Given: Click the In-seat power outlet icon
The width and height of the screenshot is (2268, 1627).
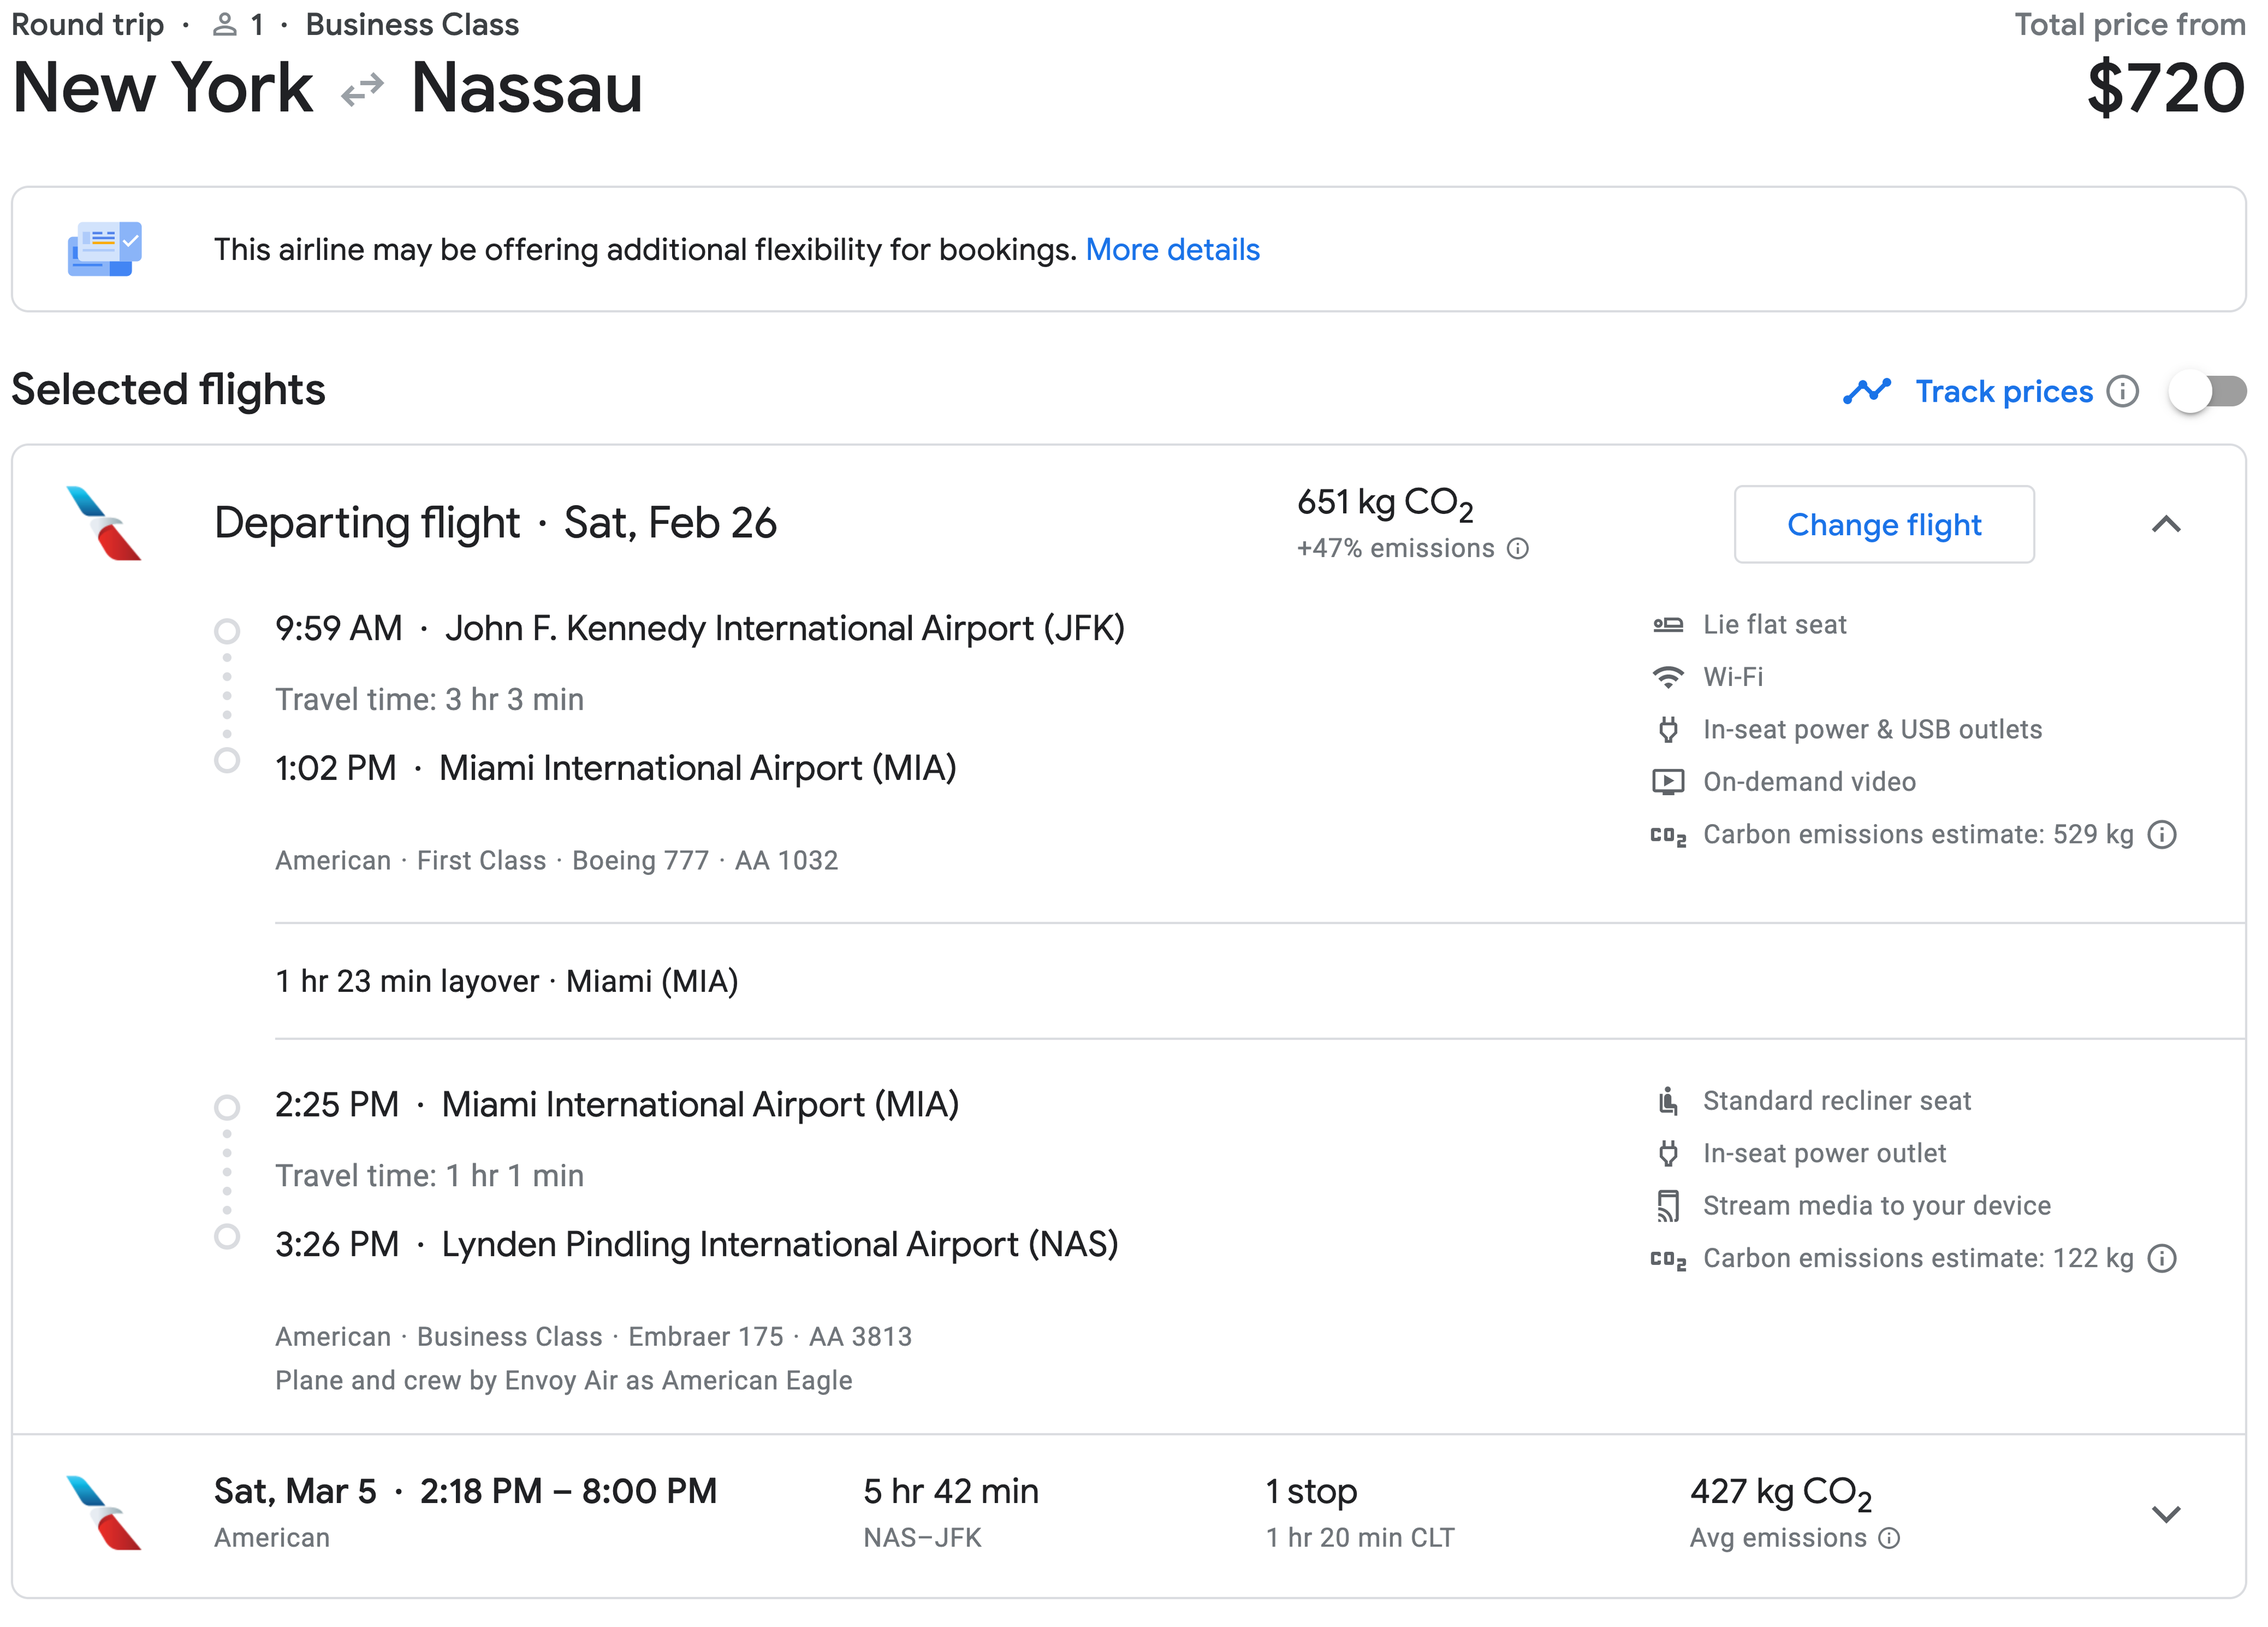Looking at the screenshot, I should coord(1668,1154).
